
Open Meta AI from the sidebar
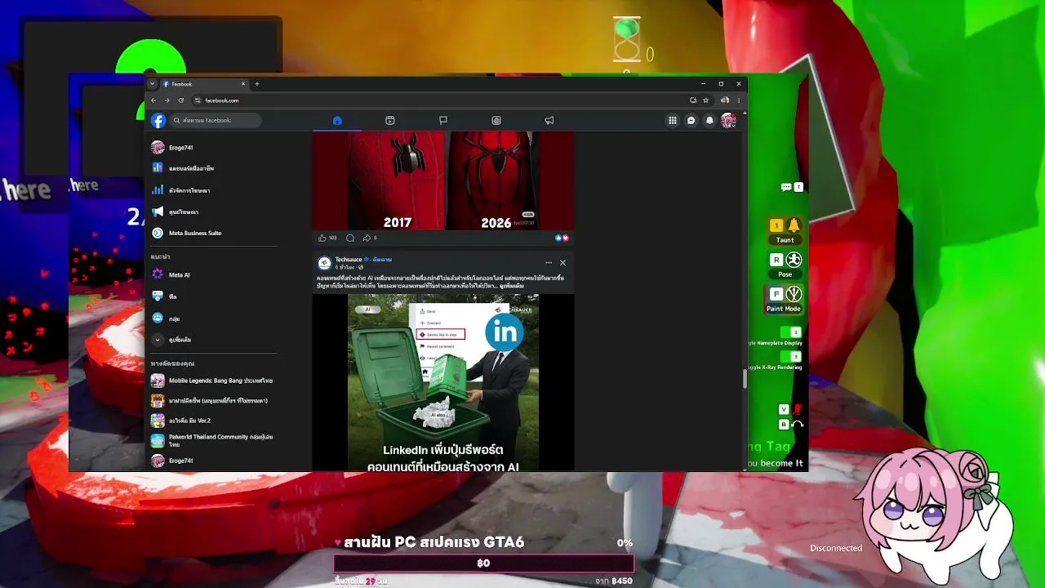pyautogui.click(x=214, y=274)
